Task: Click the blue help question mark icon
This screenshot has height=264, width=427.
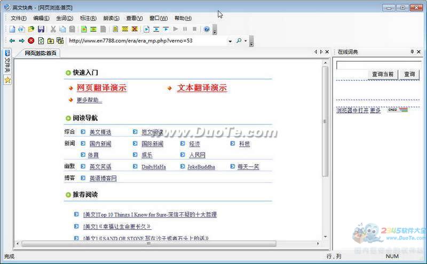Action: (207, 29)
